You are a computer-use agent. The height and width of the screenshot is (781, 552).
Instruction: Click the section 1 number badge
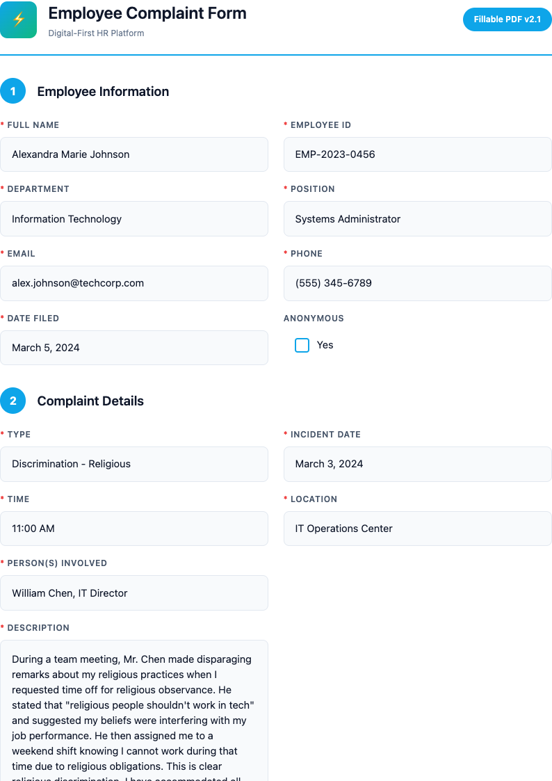point(13,91)
